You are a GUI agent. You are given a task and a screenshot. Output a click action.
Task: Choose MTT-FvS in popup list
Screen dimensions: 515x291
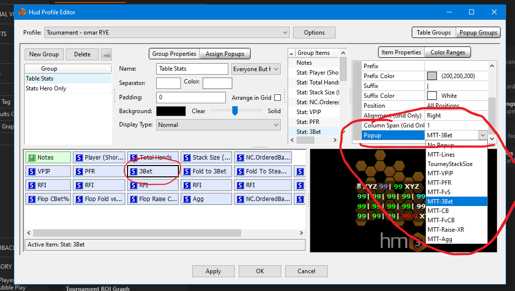pyautogui.click(x=457, y=192)
